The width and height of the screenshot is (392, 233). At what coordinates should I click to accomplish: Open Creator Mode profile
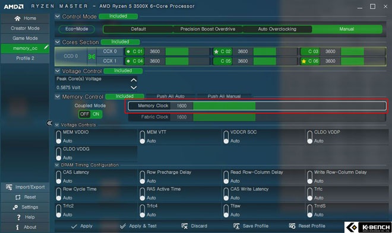[x=25, y=28]
